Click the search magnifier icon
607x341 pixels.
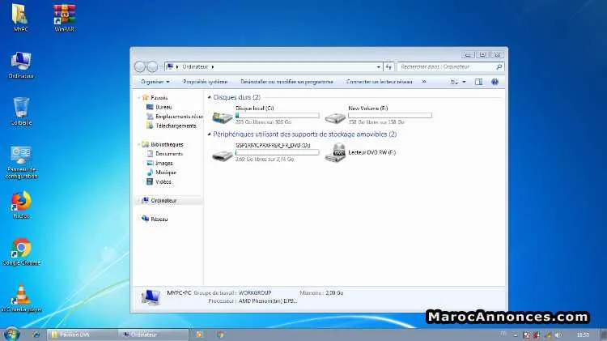tap(499, 66)
